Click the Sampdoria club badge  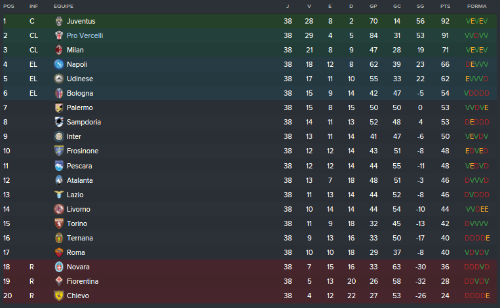coord(59,122)
